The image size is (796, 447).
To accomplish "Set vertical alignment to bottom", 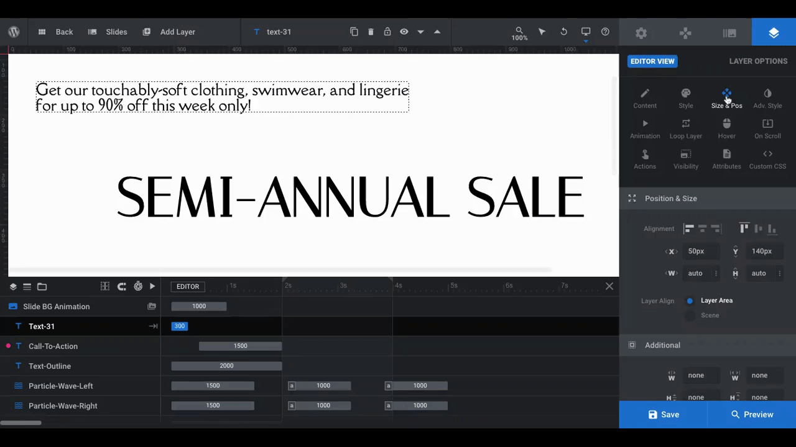I will [772, 228].
